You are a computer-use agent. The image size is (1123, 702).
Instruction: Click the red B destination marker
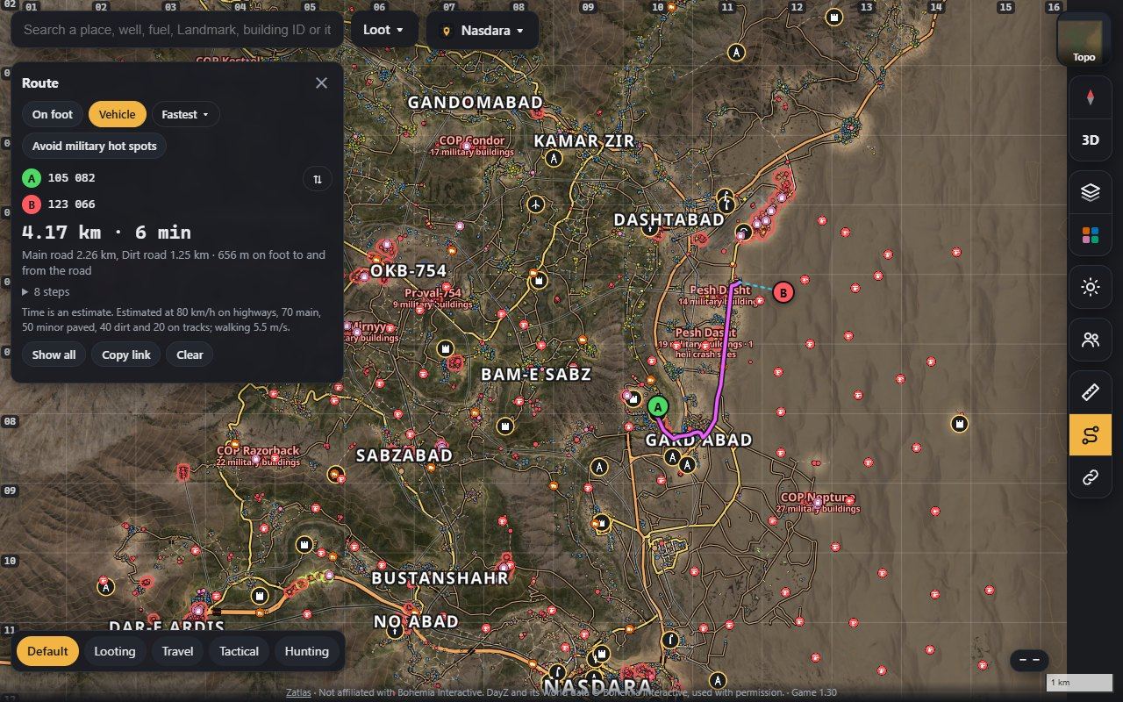(x=783, y=292)
